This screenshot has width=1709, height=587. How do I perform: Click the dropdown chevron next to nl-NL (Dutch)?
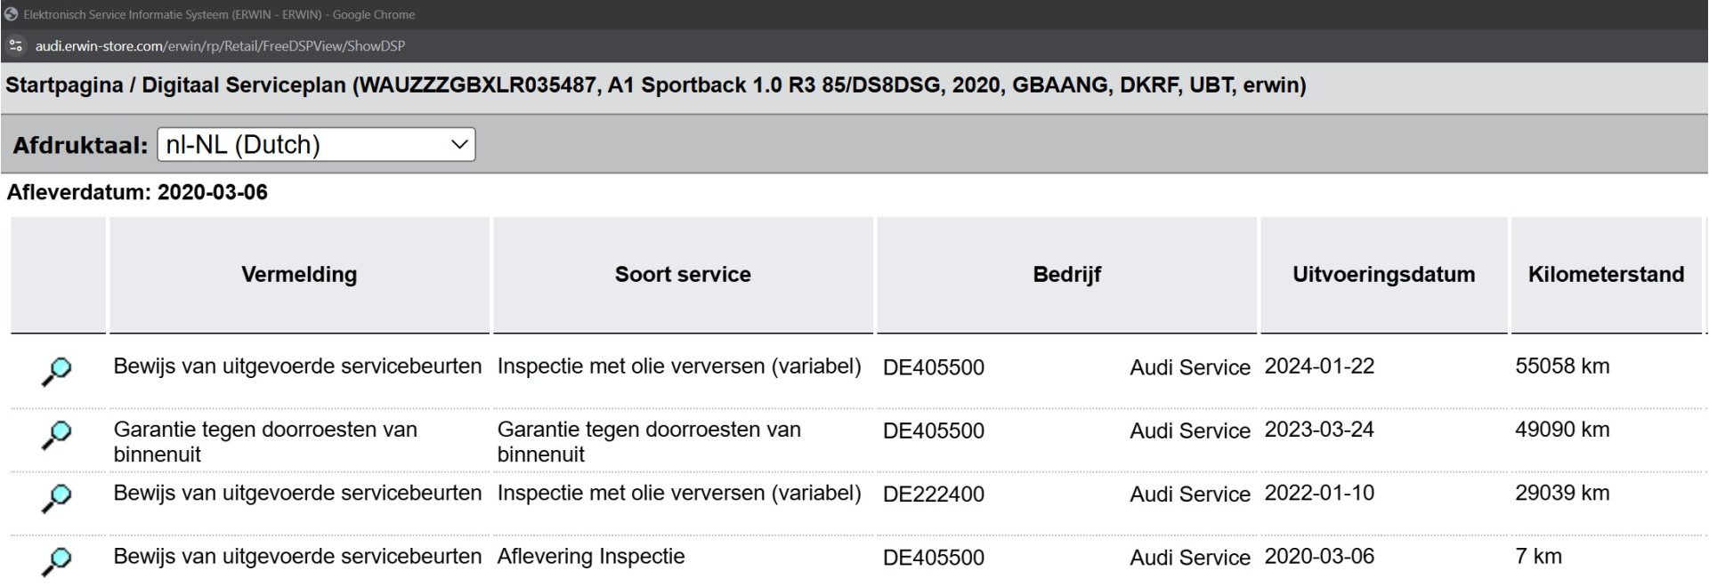coord(459,144)
